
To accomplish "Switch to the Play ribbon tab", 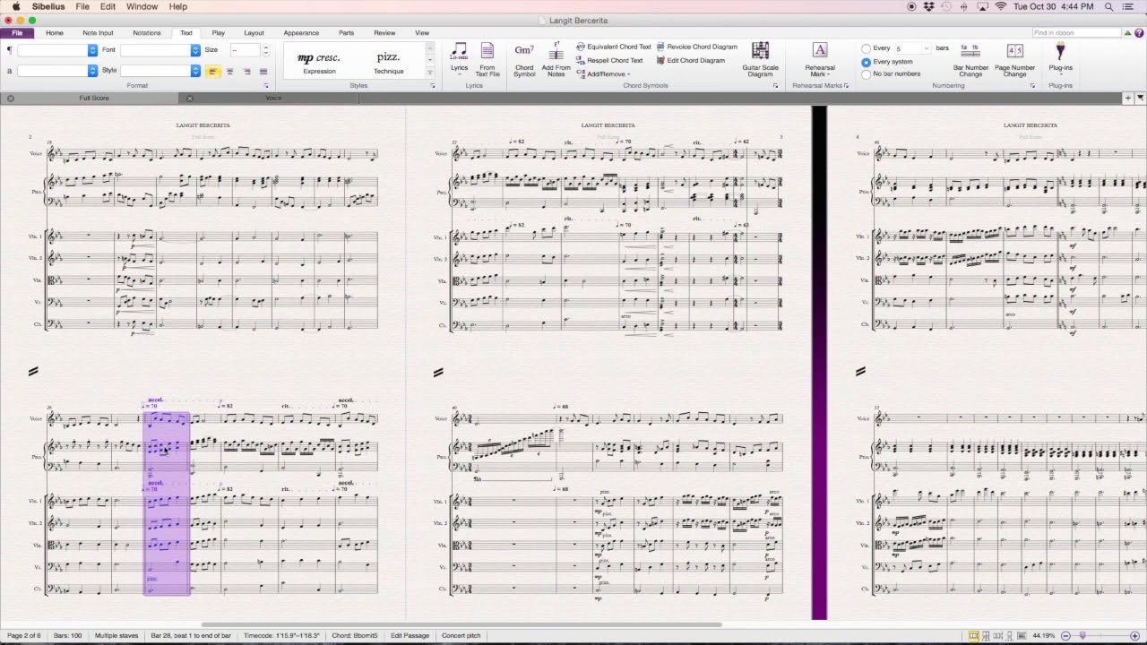I will [x=219, y=33].
